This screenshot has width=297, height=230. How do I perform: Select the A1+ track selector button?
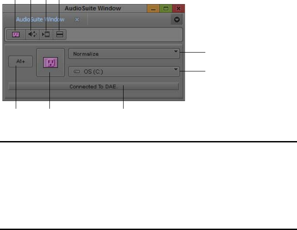click(x=21, y=62)
